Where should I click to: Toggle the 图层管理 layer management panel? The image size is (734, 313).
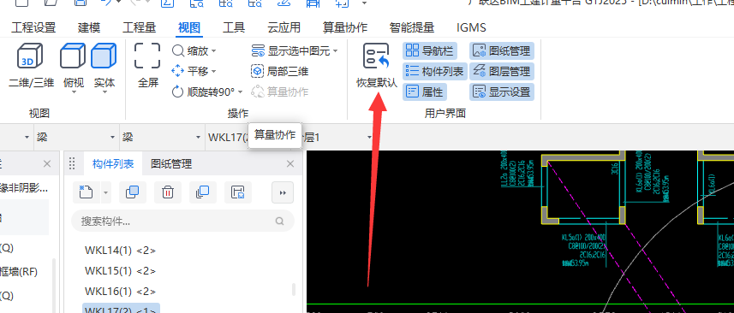502,71
